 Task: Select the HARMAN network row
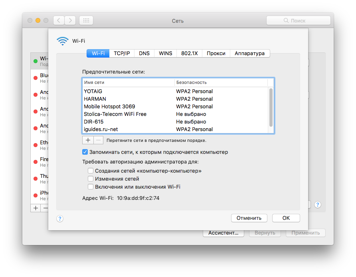(175, 99)
